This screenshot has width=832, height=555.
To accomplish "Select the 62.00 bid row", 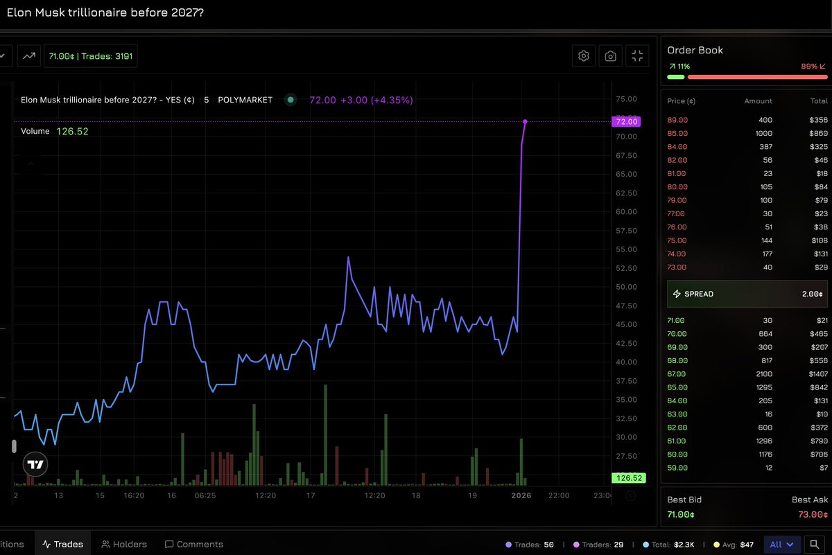I will pyautogui.click(x=747, y=428).
